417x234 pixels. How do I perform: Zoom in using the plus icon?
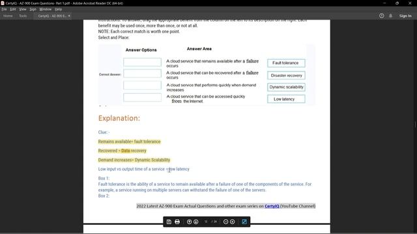click(x=232, y=222)
